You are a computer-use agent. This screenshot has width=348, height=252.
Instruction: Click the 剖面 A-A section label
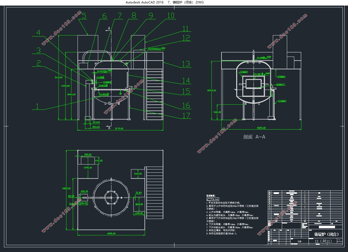pyautogui.click(x=254, y=137)
